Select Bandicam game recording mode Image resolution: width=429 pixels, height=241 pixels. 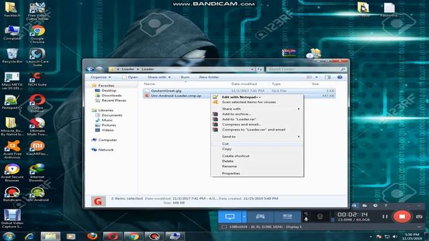point(260,217)
